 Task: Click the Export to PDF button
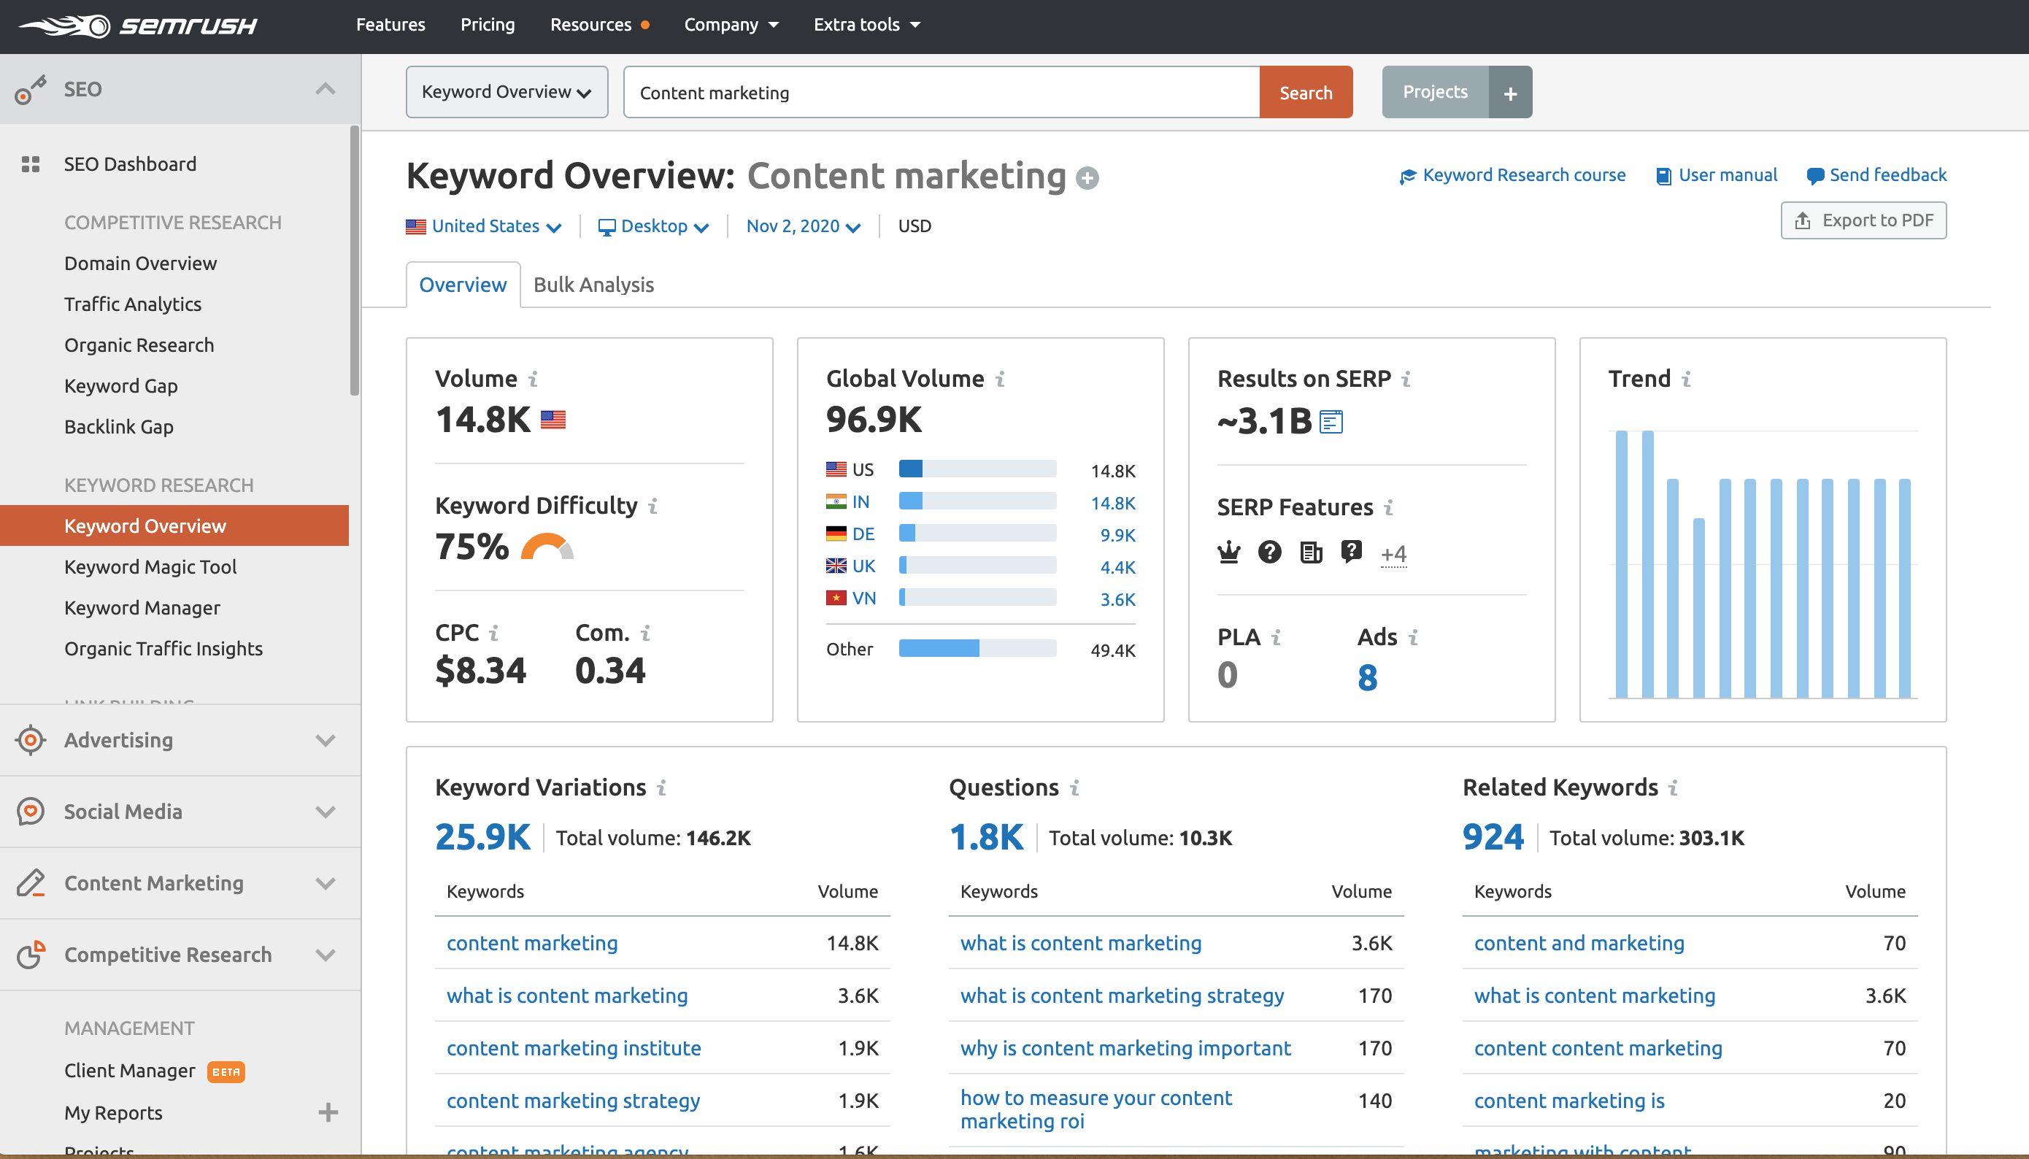coord(1863,220)
